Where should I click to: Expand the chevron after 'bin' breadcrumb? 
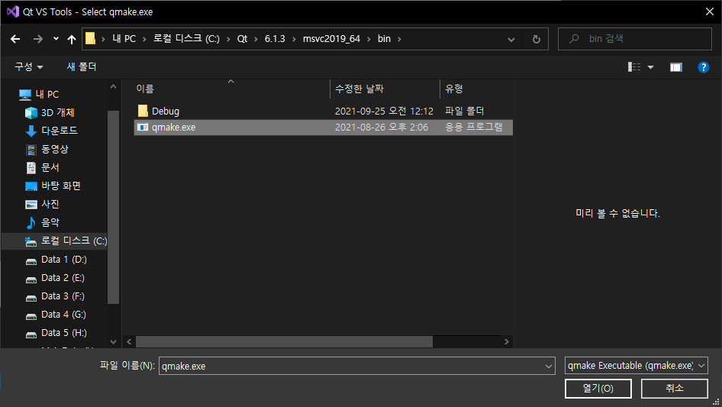click(x=399, y=39)
